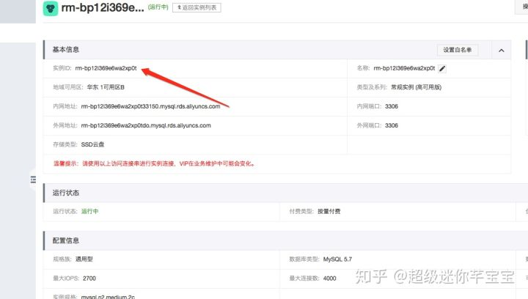Click the green RDS instance logo icon

tap(51, 8)
